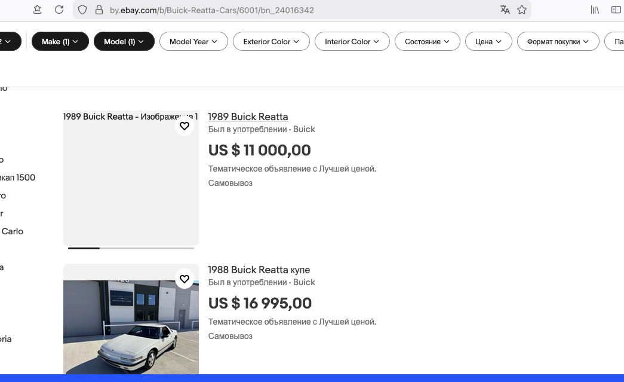Viewport: 624px width, 382px height.
Task: Click the sidebar item ending in 'Carlo'
Action: [12, 231]
